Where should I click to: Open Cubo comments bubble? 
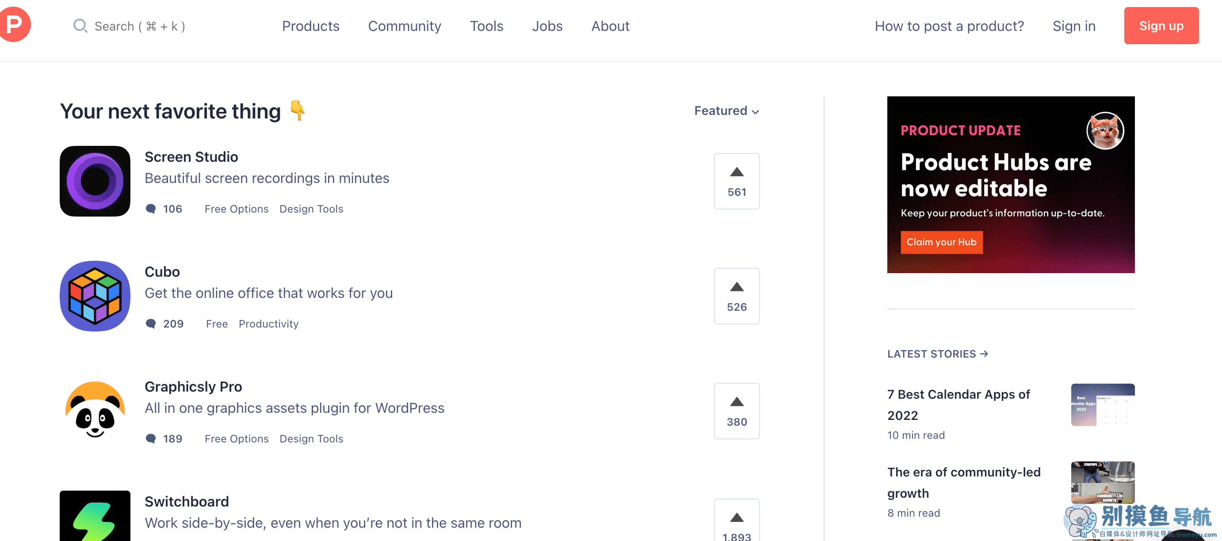pyautogui.click(x=151, y=324)
